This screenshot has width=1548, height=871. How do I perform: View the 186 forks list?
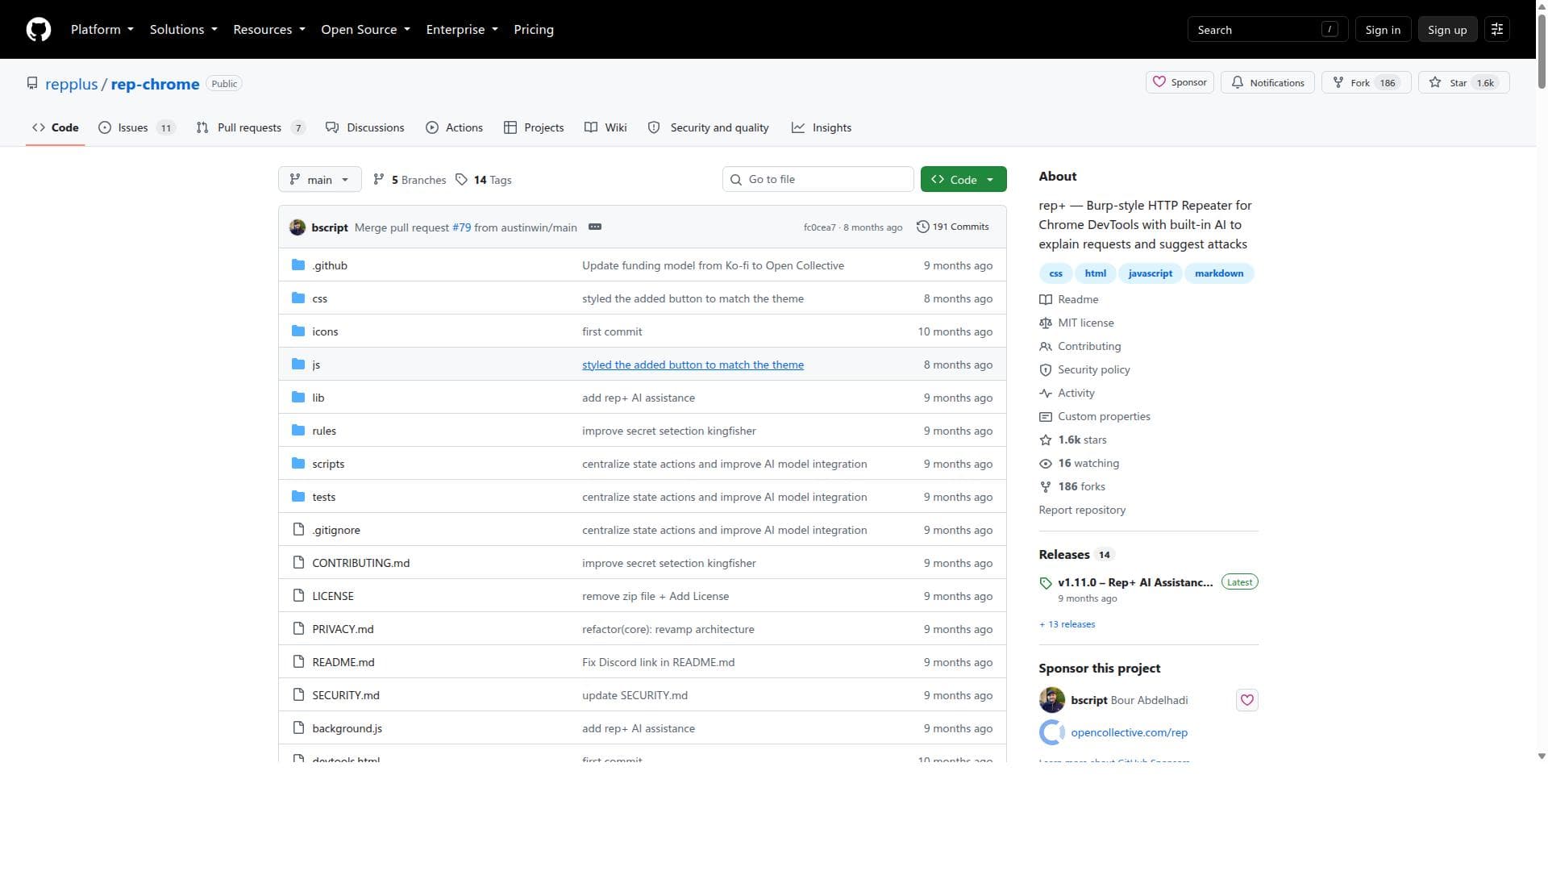tap(1072, 486)
